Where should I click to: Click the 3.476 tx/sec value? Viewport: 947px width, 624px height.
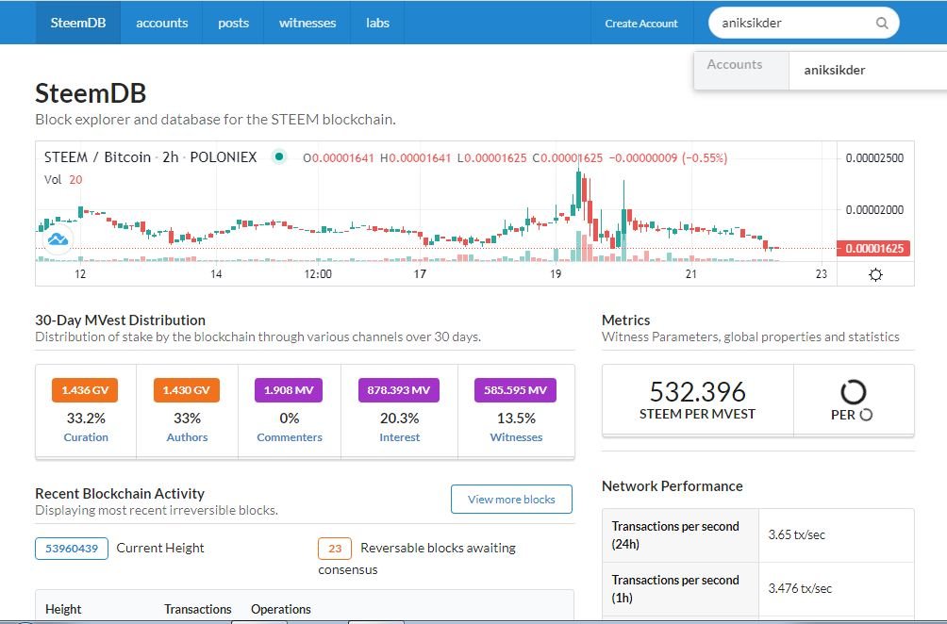click(x=800, y=588)
